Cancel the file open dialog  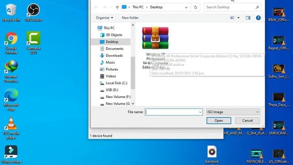pos(247,121)
